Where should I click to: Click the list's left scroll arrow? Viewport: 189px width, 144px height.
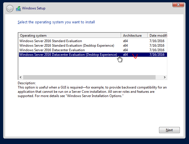(21, 77)
